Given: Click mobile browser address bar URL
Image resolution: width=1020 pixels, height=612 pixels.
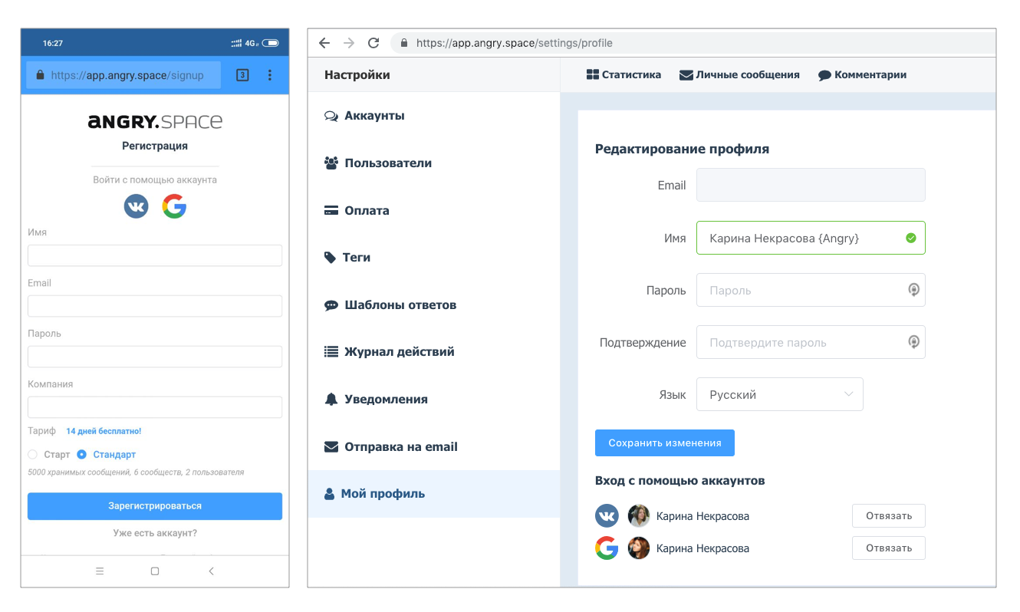Looking at the screenshot, I should (x=127, y=75).
